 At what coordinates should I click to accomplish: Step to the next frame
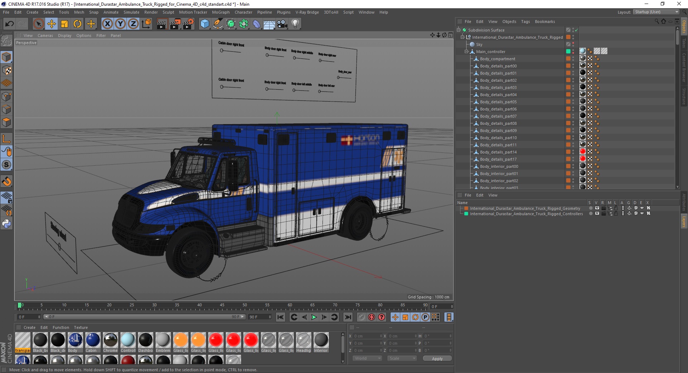coord(324,317)
